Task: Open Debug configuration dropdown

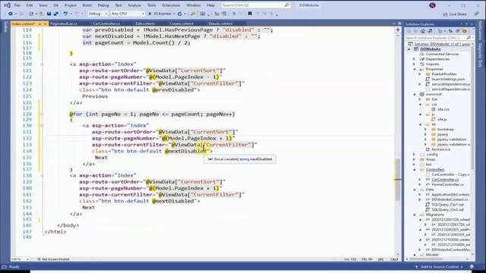Action: [97, 14]
